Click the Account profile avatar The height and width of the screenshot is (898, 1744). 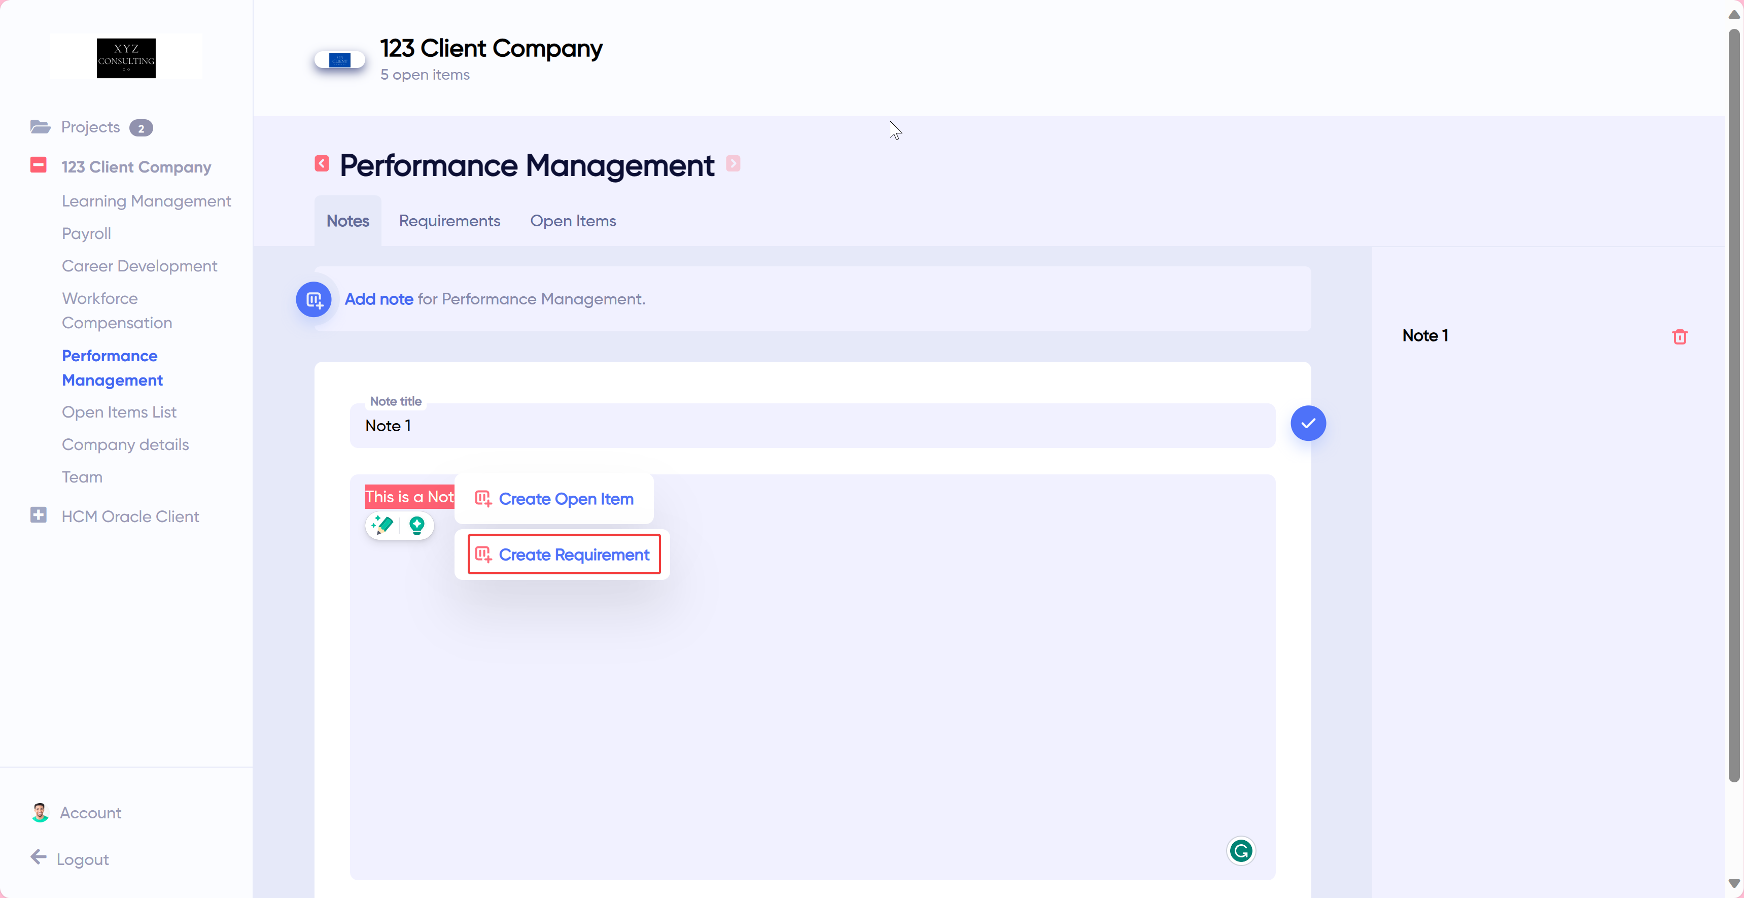point(40,812)
